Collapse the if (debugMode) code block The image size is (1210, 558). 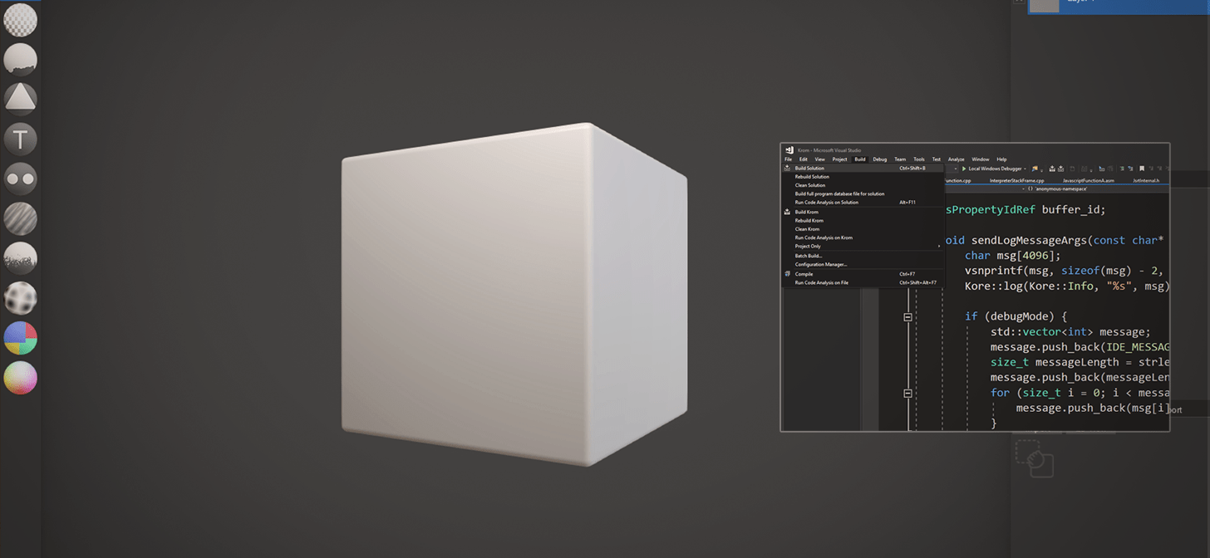tap(907, 316)
